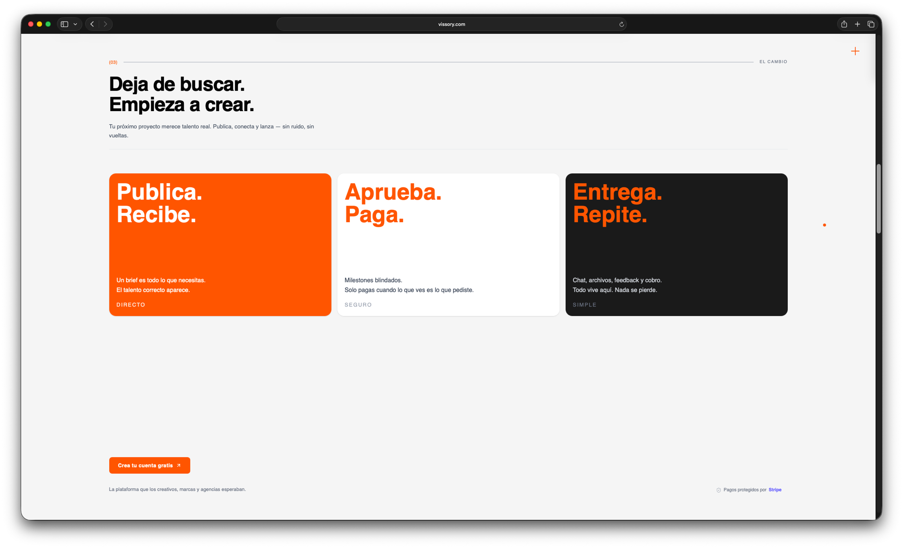Viewport: 903px width, 548px height.
Task: Open a new tab with plus icon
Action: click(x=857, y=24)
